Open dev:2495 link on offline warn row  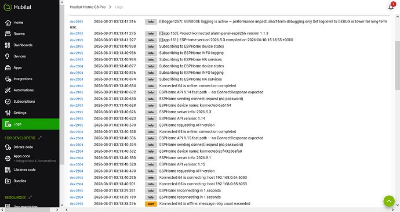77,204
